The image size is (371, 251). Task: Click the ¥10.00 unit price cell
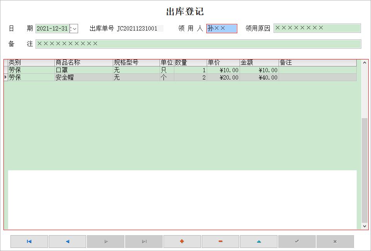click(223, 70)
